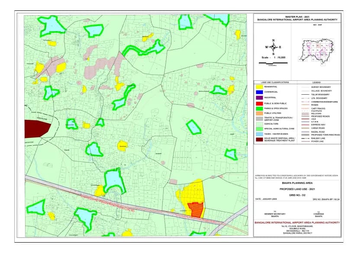The width and height of the screenshot is (358, 253).
Task: Click the red authority name in the footer
Action: 297,223
